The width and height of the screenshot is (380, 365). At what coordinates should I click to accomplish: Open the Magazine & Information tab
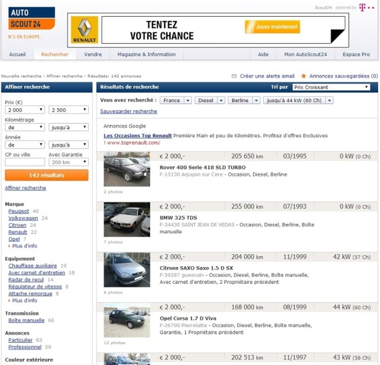click(146, 54)
